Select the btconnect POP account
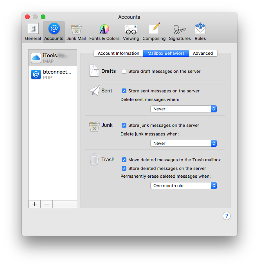 [52, 74]
